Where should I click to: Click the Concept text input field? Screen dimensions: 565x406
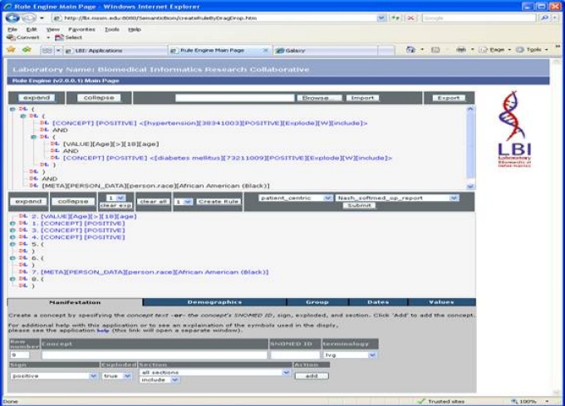[x=154, y=355]
